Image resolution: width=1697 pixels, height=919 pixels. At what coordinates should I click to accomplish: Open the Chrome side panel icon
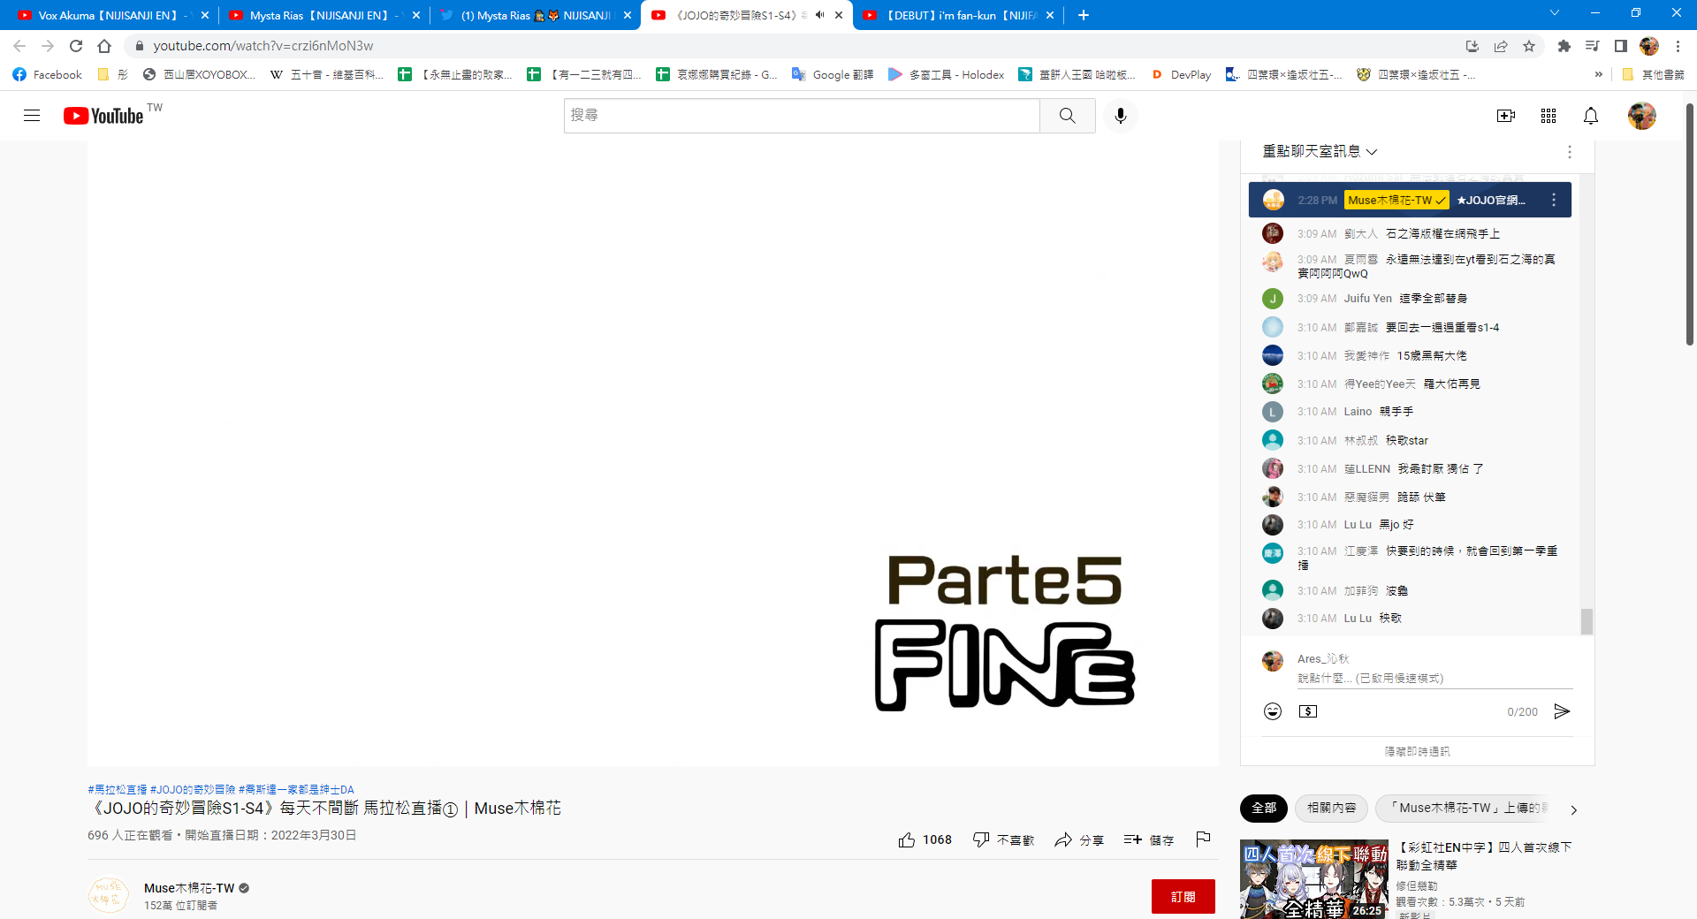(x=1620, y=46)
